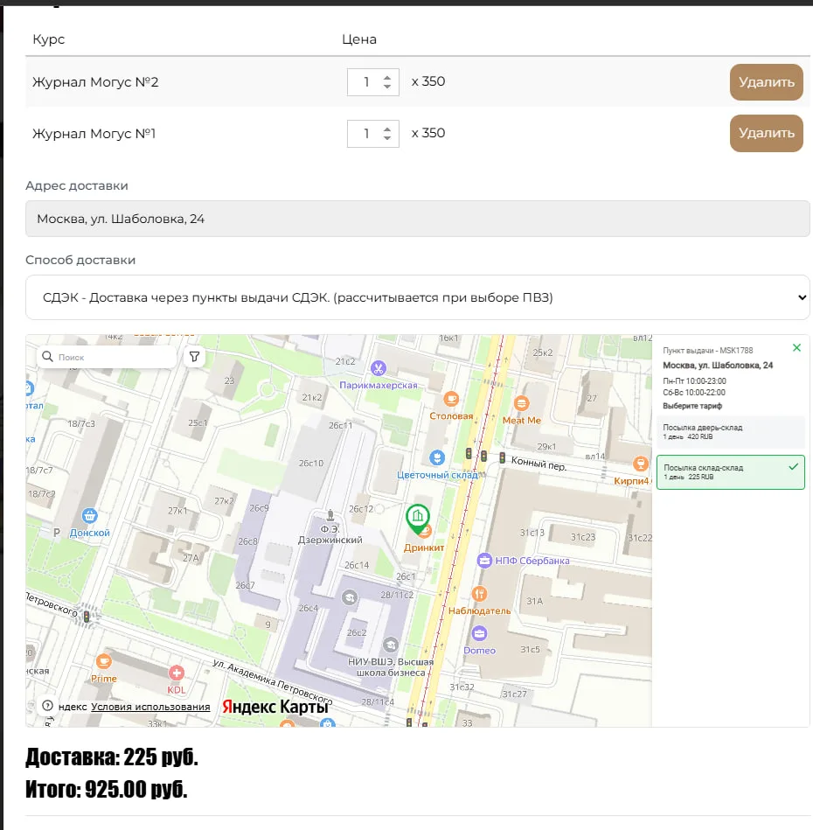This screenshot has height=830, width=813.
Task: Click the Наблюдатель restaurant icon
Action: click(x=479, y=594)
